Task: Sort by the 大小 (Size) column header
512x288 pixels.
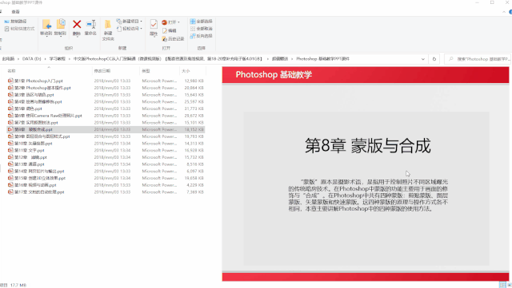Action: tap(186, 71)
